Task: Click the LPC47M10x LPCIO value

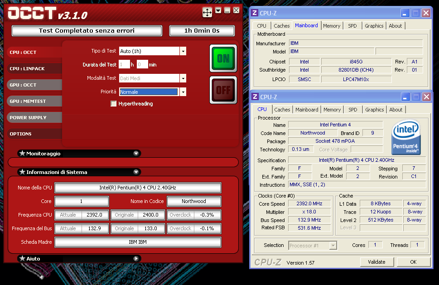Action: (356, 79)
